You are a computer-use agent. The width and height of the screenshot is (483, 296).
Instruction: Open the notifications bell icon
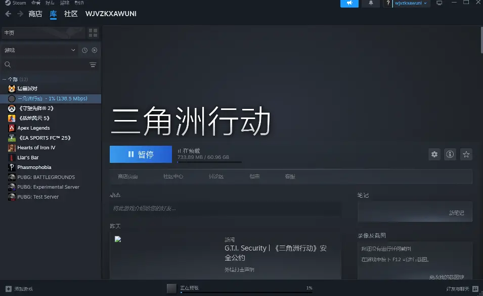coord(371,3)
